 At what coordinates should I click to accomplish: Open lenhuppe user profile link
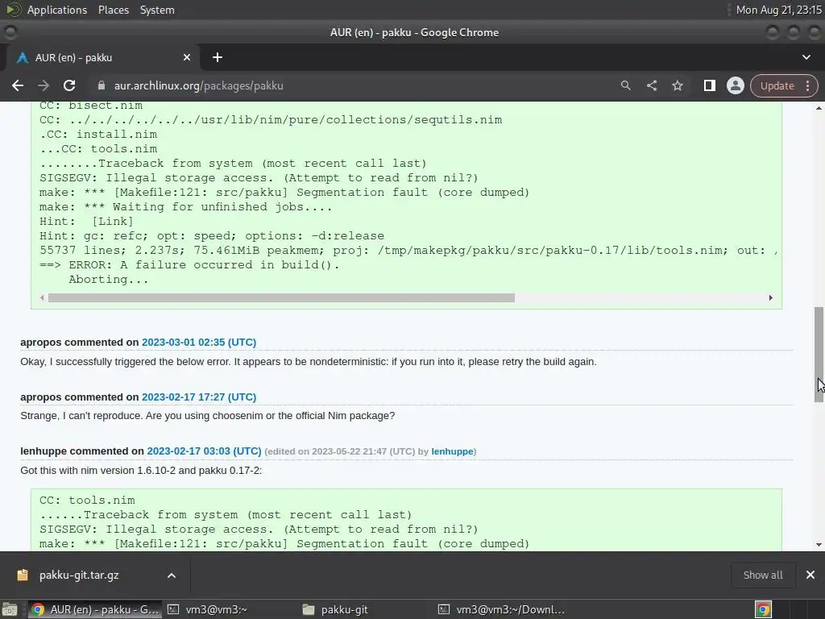[453, 451]
